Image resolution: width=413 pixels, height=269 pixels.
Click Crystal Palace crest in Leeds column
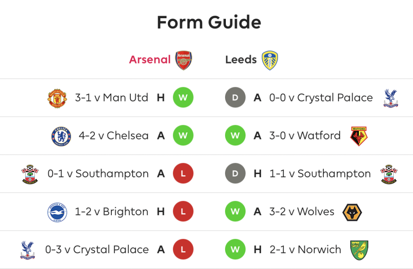click(x=390, y=98)
